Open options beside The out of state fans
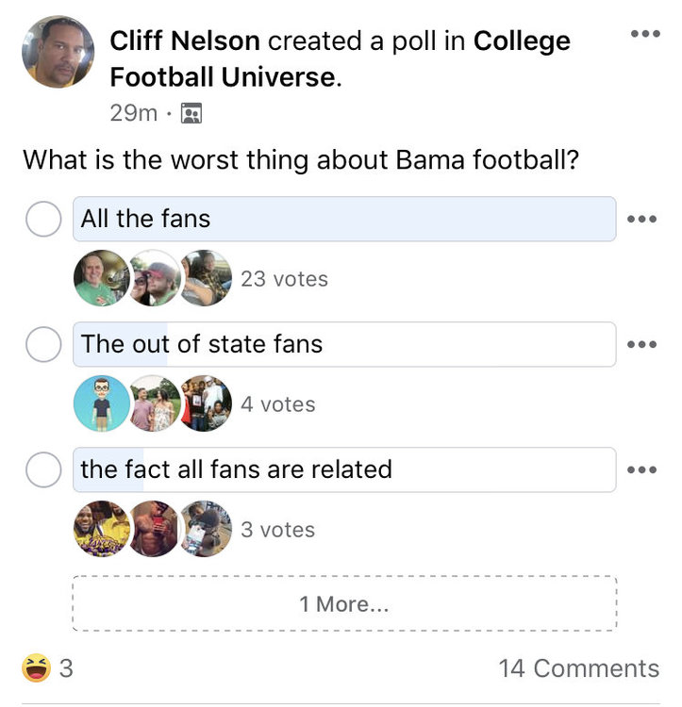Viewport: 682px width, 707px height. pos(641,344)
